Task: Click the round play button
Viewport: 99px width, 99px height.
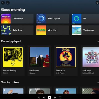Action: pyautogui.click(x=49, y=98)
